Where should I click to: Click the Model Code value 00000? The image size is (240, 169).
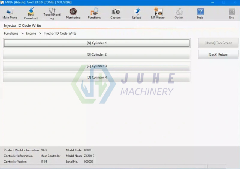pos(88,150)
